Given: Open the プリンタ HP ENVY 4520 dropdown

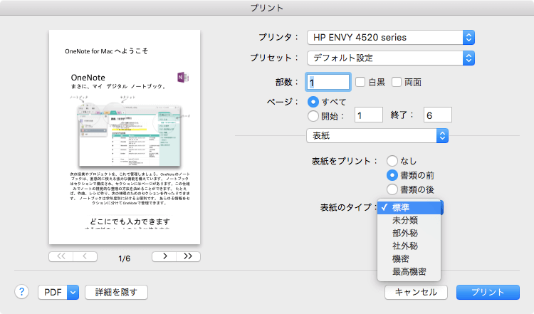Looking at the screenshot, I should (391, 38).
